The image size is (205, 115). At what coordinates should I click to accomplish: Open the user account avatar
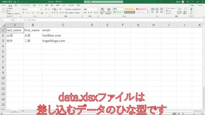tap(183, 2)
